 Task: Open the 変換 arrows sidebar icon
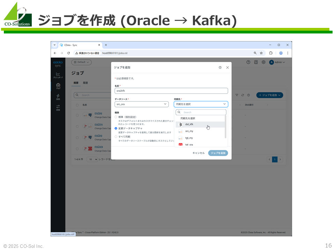(58, 108)
